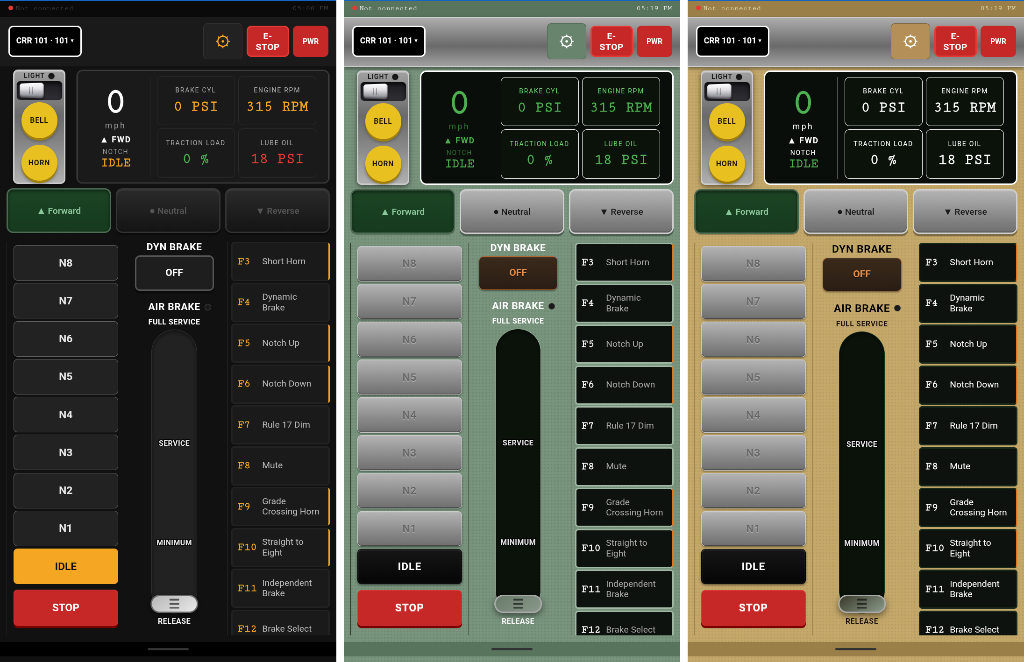This screenshot has width=1024, height=662.
Task: Select Reverse direction in dark theme panel
Action: coord(277,211)
